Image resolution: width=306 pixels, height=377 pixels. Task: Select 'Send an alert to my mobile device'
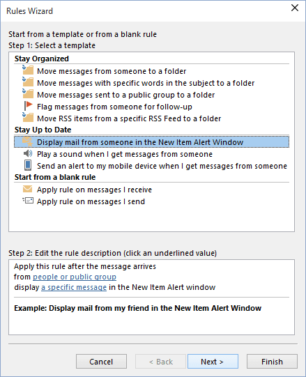162,166
